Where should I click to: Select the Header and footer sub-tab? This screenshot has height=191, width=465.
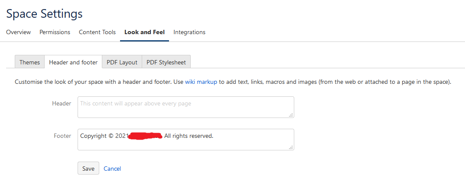(73, 62)
